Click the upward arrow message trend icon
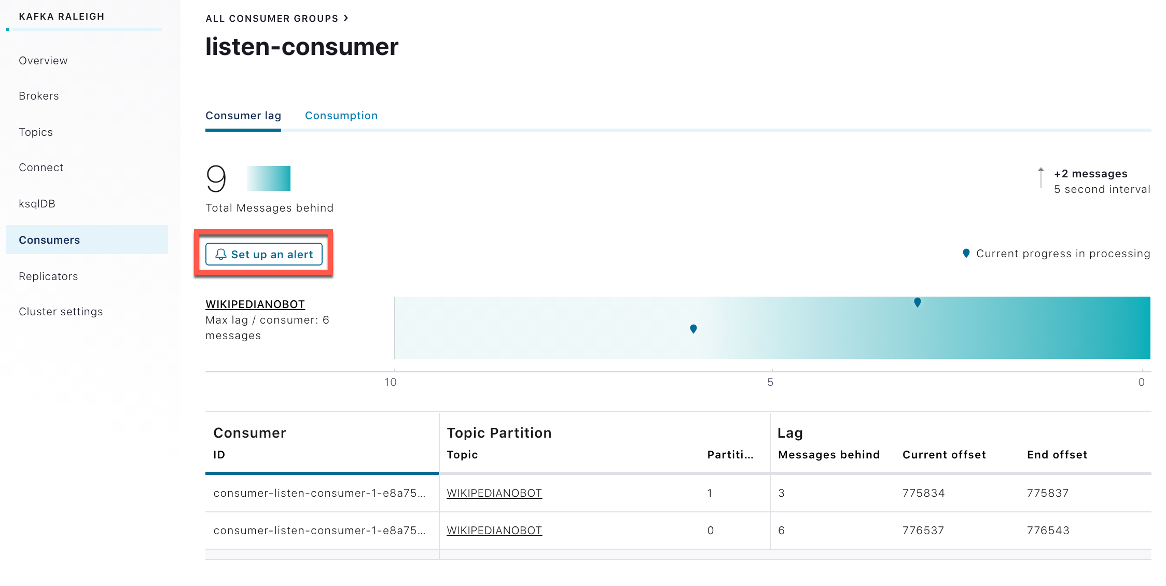 click(1040, 177)
